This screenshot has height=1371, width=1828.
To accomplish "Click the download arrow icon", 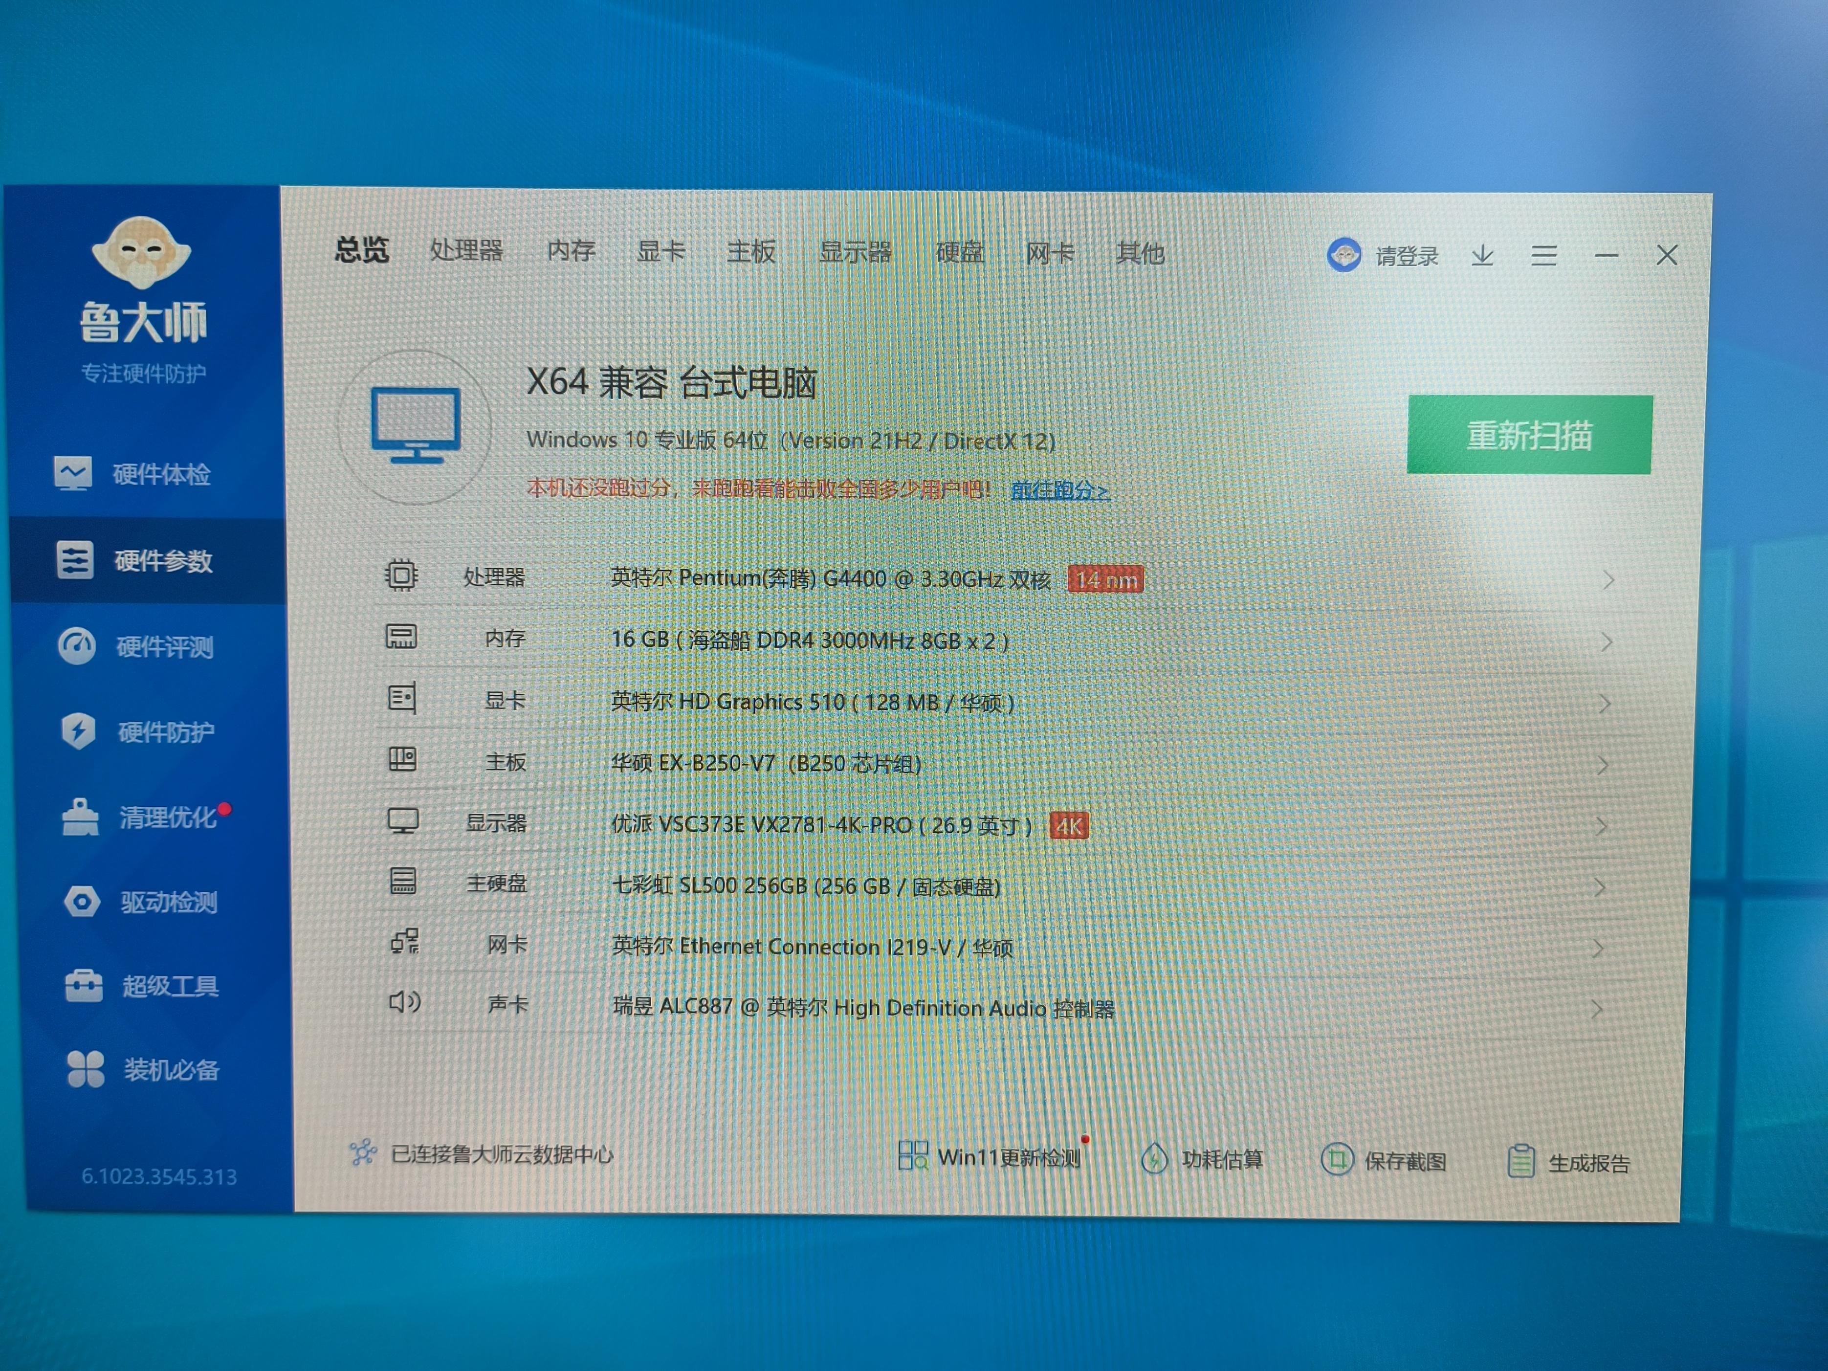I will 1482,255.
